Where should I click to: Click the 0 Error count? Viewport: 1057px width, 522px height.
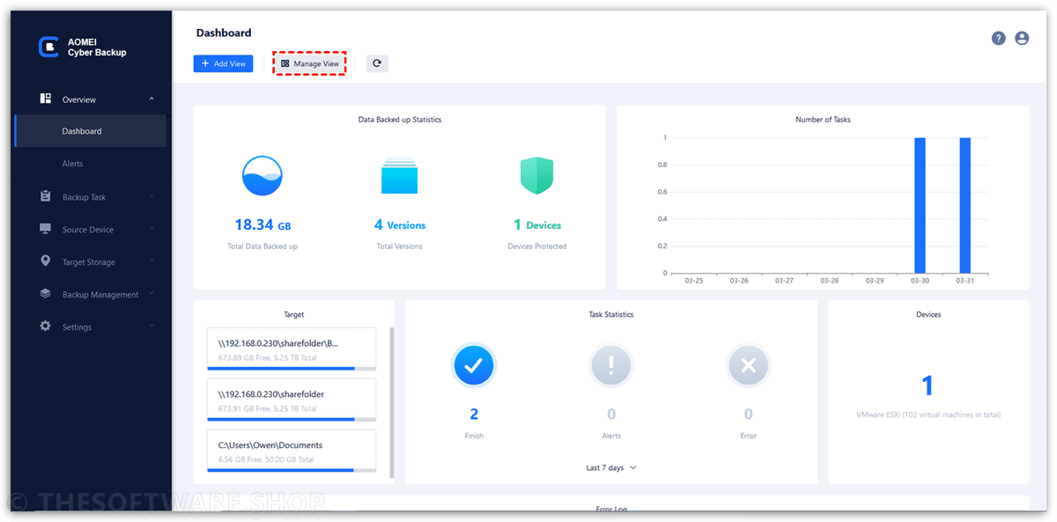click(749, 414)
